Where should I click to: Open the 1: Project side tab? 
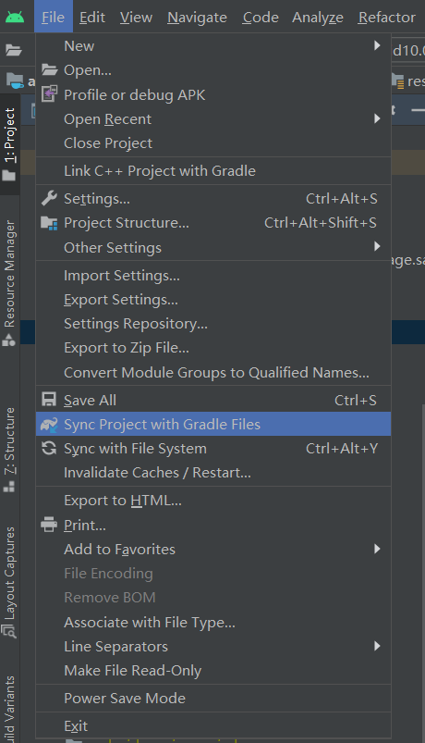(9, 144)
